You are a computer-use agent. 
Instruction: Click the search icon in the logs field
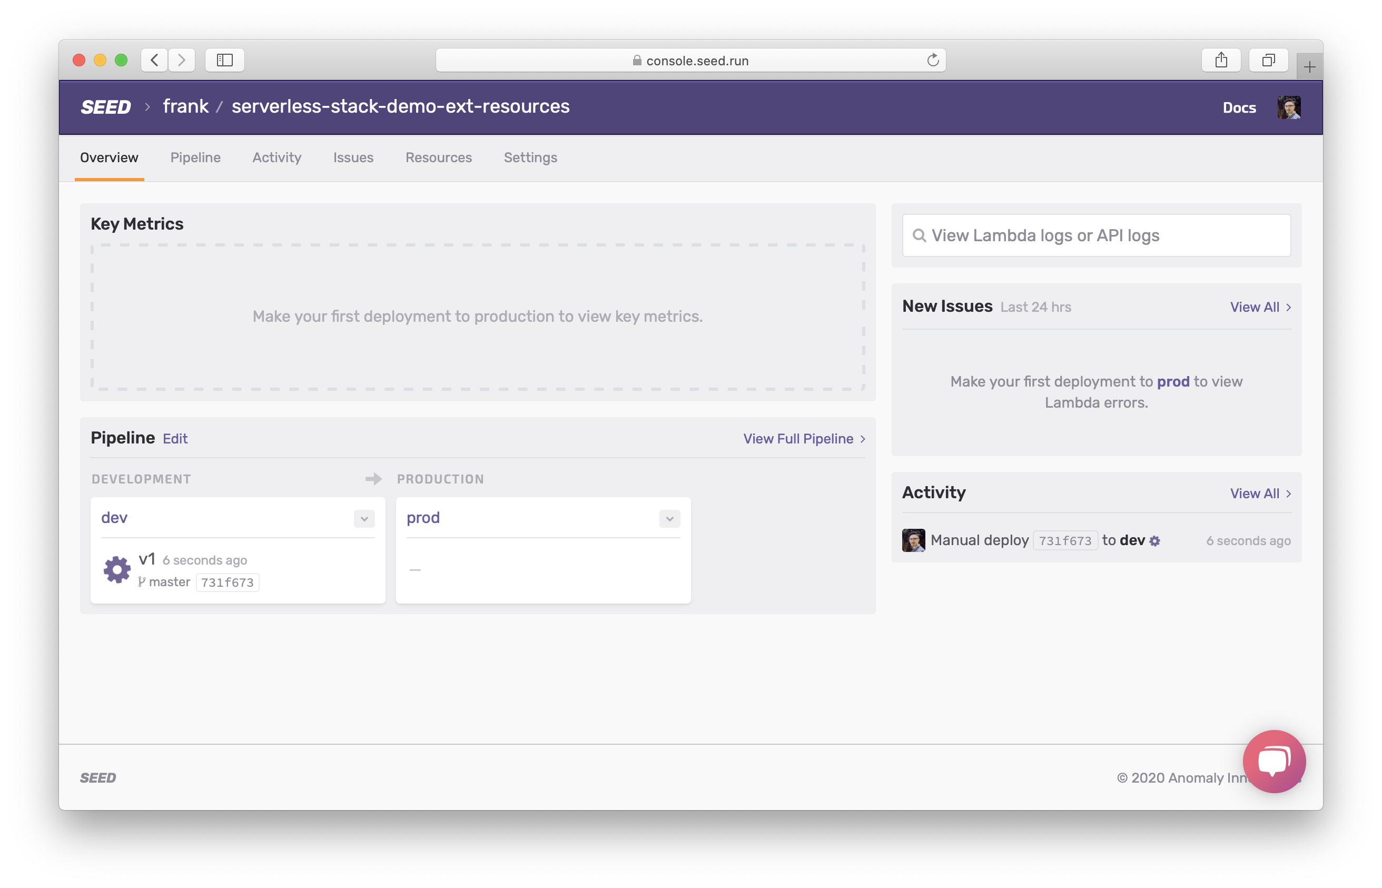917,235
